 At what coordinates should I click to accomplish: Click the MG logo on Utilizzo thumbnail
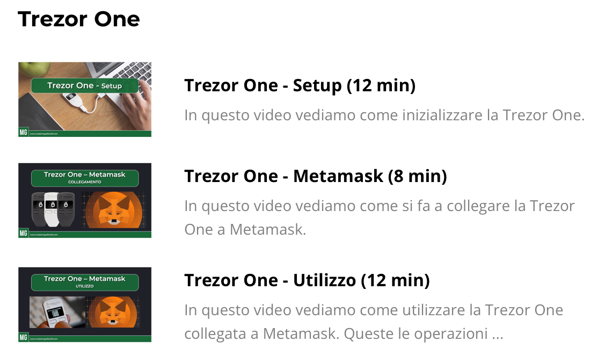click(x=24, y=338)
